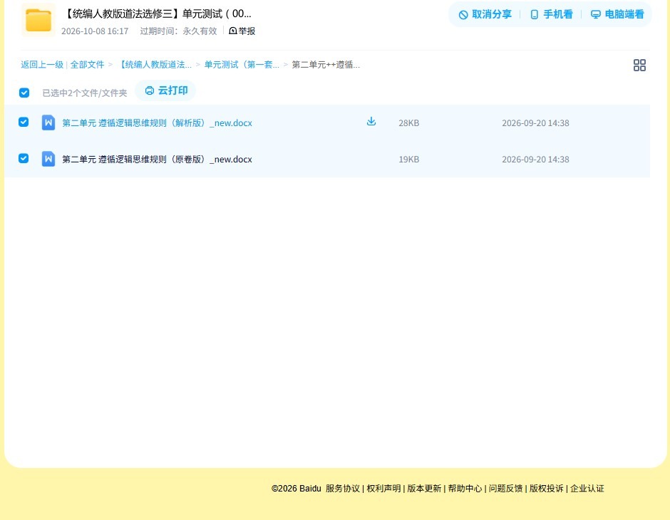Click the 取消分享 cancel share button
This screenshot has height=520, width=670.
coord(485,14)
